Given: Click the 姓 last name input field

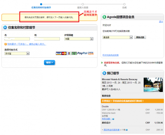Looking at the screenshot, I should point(47,39).
